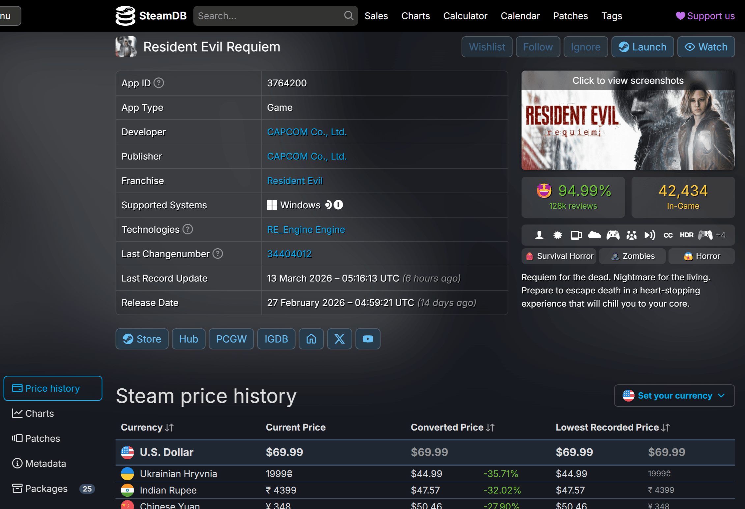
Task: Open the Support us link
Action: point(705,16)
